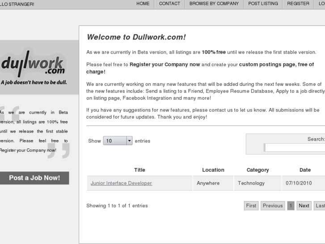
Task: Go to the Previous results page
Action: (x=273, y=206)
